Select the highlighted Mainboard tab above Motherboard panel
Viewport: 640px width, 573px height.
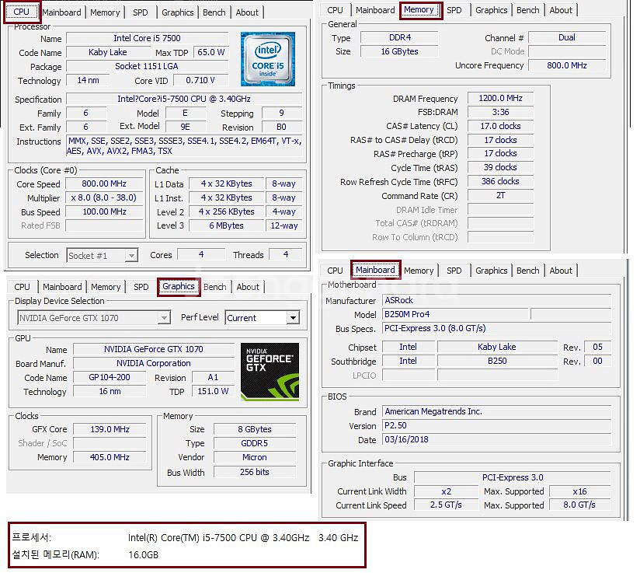[x=375, y=271]
